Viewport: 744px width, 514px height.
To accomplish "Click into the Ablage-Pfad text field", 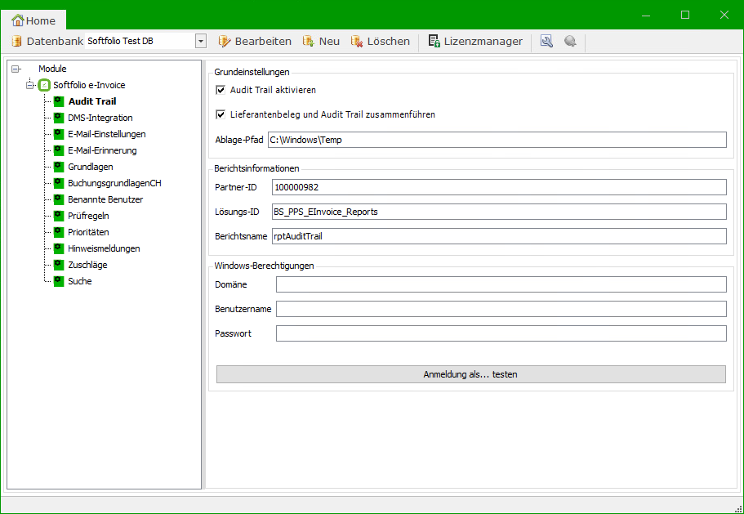I will 497,140.
